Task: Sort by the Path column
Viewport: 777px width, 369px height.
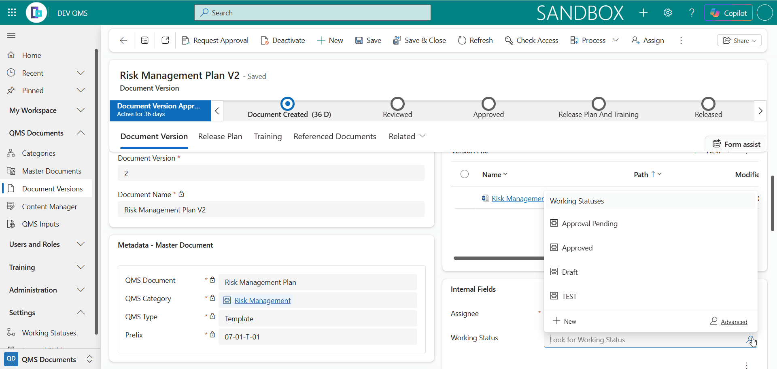Action: click(x=647, y=175)
